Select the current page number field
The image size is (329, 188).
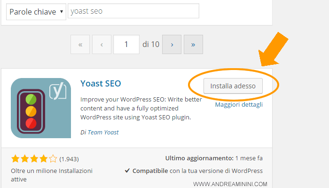point(126,45)
